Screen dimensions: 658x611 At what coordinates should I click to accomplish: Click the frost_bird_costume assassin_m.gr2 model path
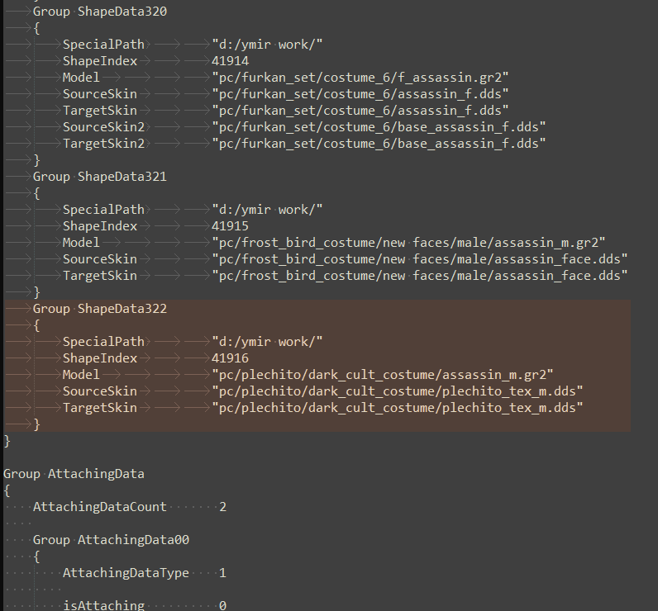408,243
